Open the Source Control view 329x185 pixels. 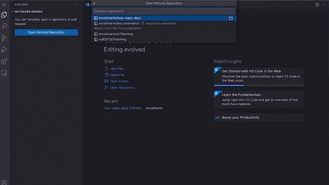4,38
